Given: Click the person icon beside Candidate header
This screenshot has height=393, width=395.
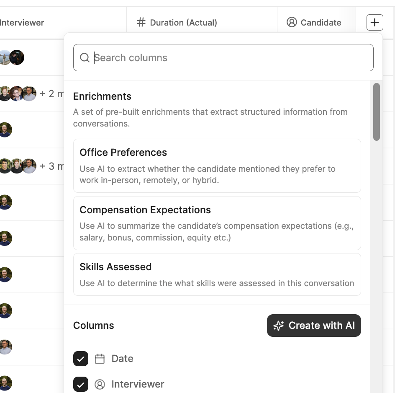Looking at the screenshot, I should [292, 22].
